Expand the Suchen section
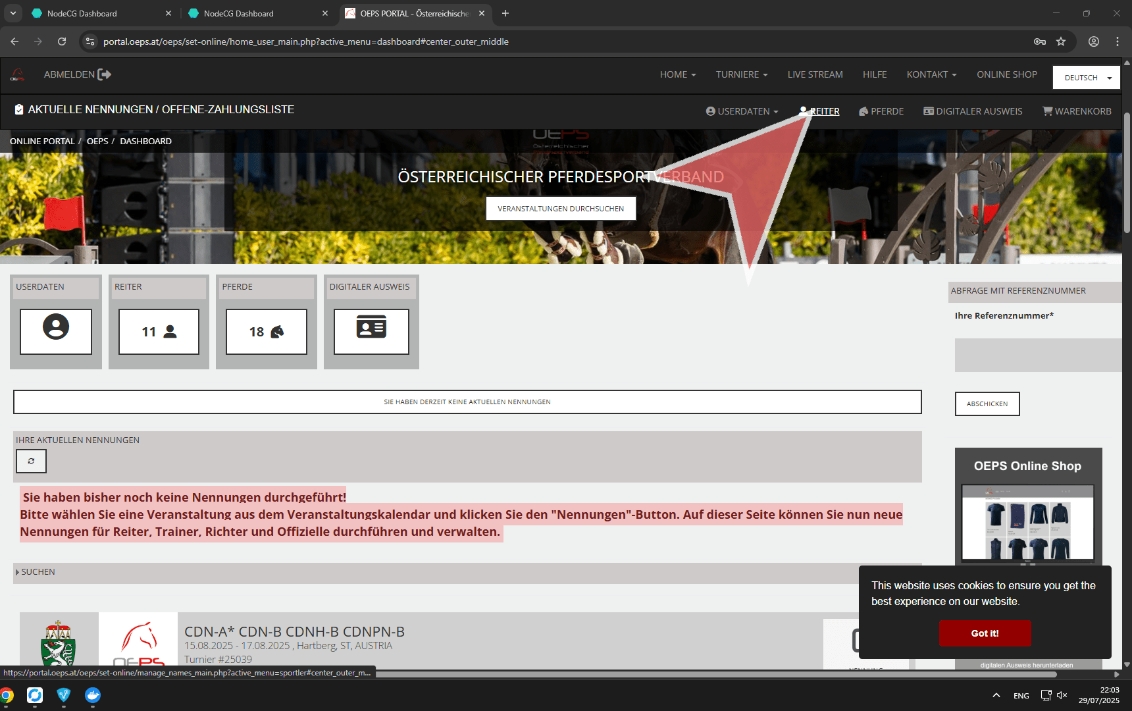 coord(37,572)
